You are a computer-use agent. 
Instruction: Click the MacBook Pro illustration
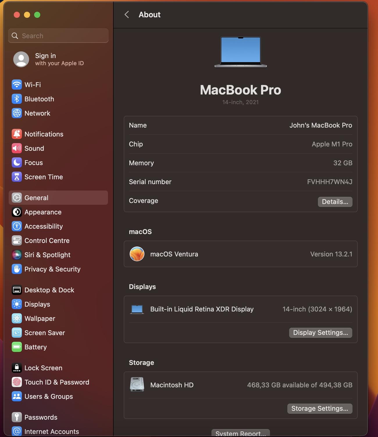click(240, 52)
